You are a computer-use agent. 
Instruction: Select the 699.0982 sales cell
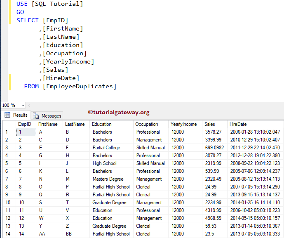214,148
